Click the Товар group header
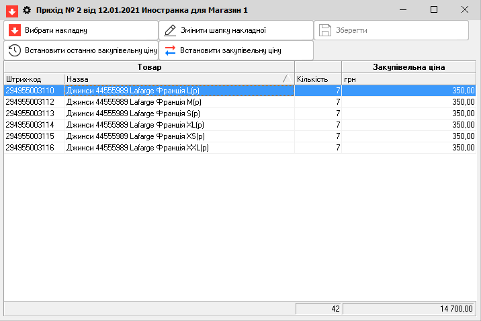The width and height of the screenshot is (481, 321). click(x=149, y=67)
